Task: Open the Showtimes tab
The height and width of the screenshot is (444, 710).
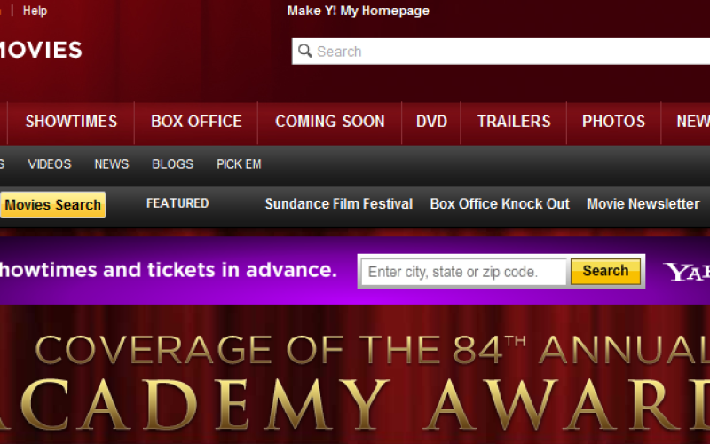Action: point(71,122)
